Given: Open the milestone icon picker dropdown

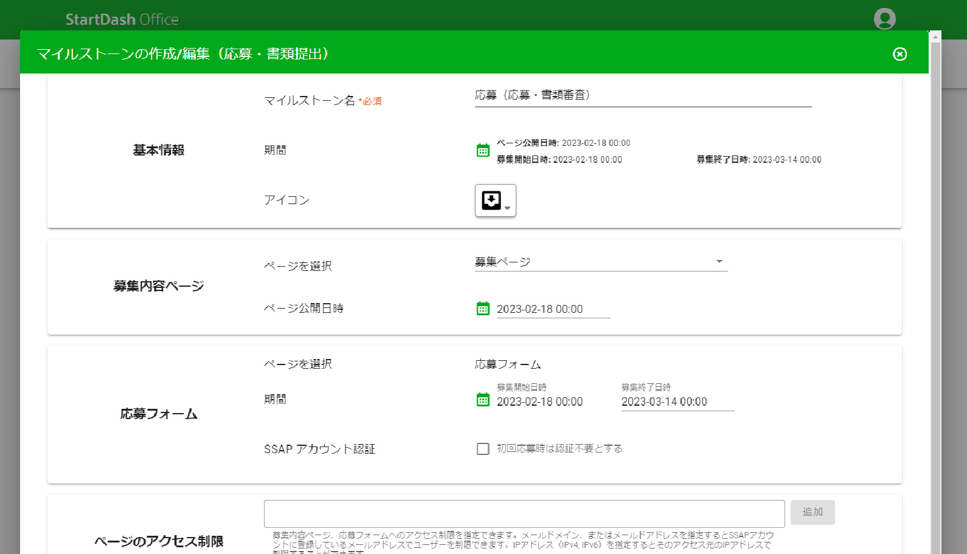Looking at the screenshot, I should 496,200.
